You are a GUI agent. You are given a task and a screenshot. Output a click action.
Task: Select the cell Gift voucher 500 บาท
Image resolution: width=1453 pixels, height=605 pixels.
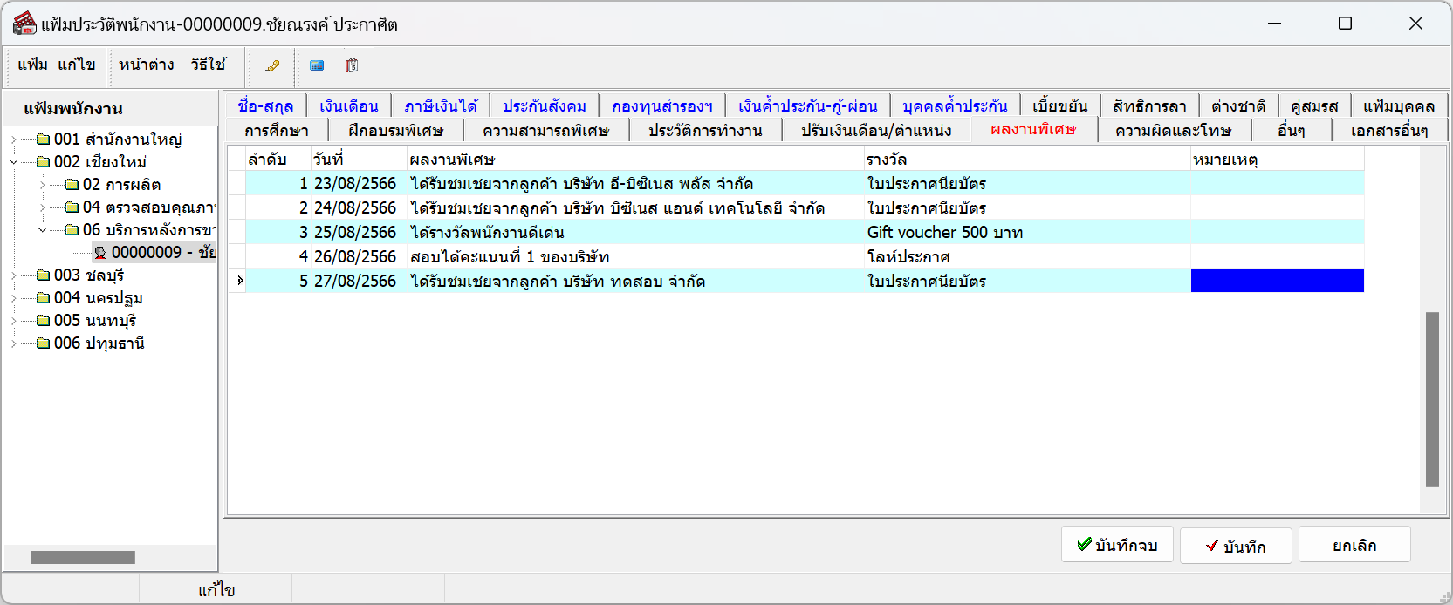tap(1026, 232)
